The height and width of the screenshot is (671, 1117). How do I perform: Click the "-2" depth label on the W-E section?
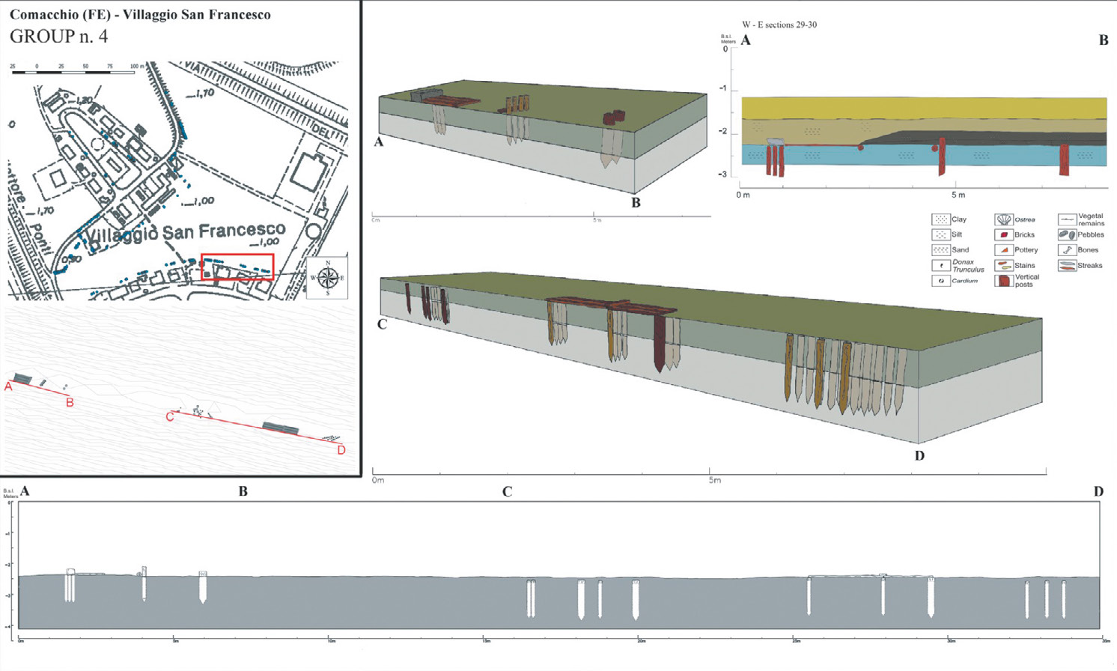722,131
